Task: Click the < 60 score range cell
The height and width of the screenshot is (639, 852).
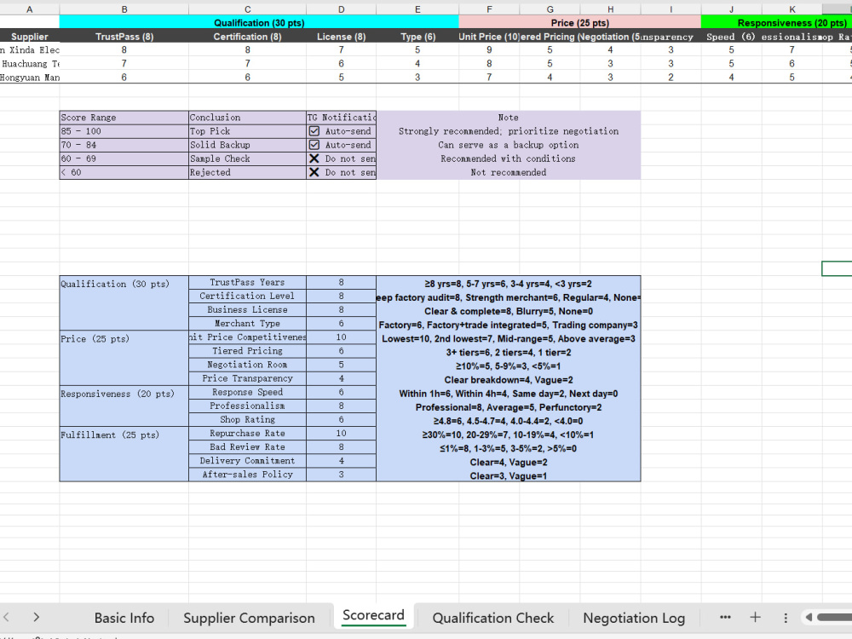Action: tap(124, 172)
